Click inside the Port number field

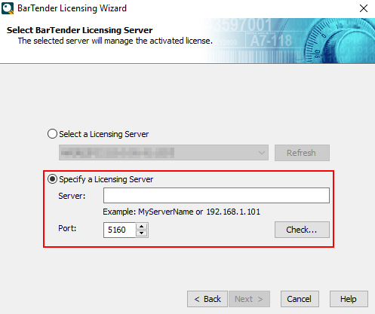click(x=119, y=230)
